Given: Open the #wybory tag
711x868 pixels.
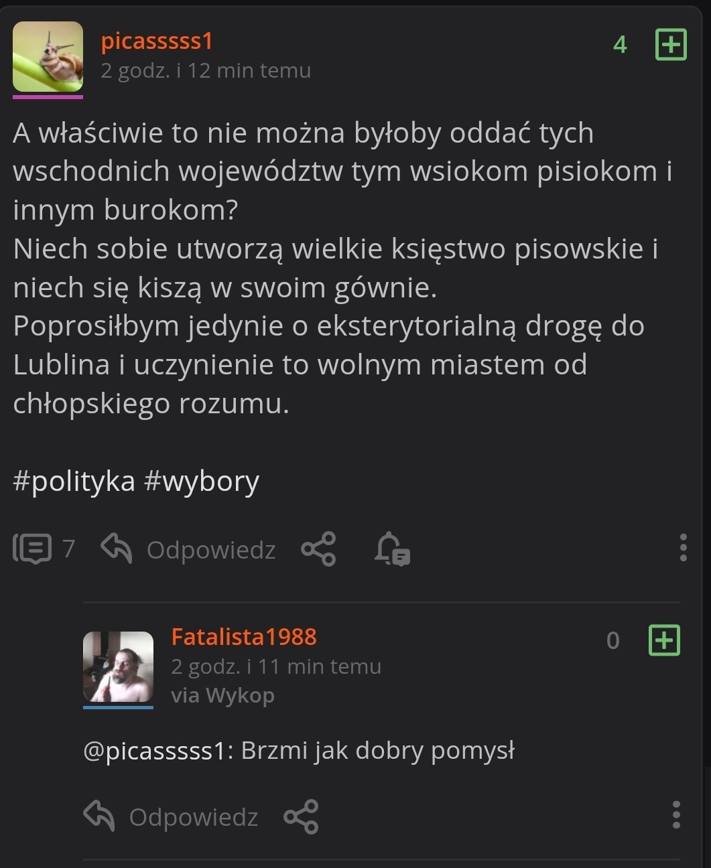Looking at the screenshot, I should tap(202, 481).
